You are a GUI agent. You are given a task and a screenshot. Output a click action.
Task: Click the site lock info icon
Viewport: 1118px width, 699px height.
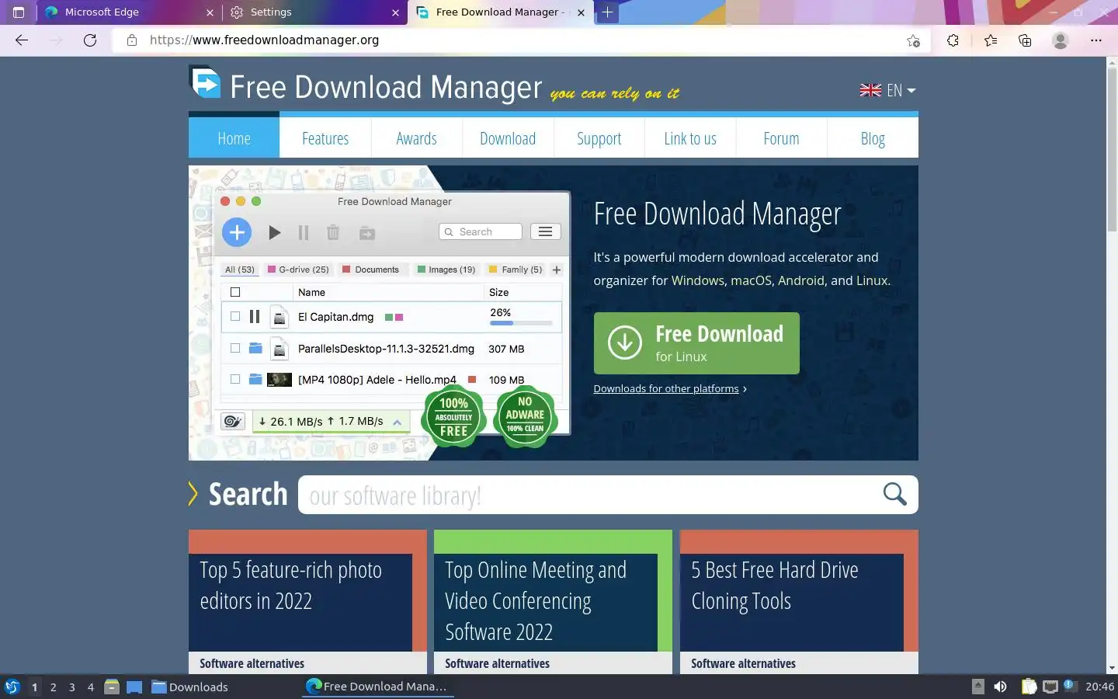(x=132, y=40)
